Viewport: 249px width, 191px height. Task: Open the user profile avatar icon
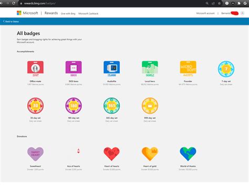tap(243, 13)
